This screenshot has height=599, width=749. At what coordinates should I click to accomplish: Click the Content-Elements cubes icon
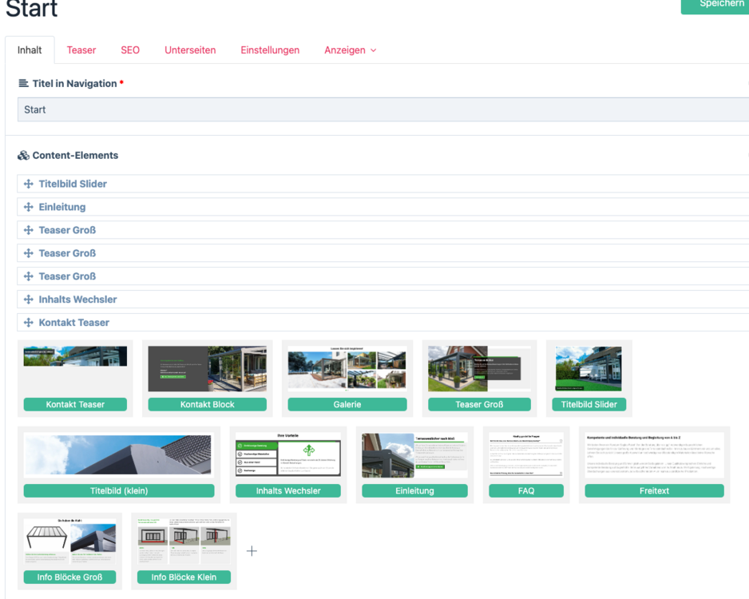23,156
